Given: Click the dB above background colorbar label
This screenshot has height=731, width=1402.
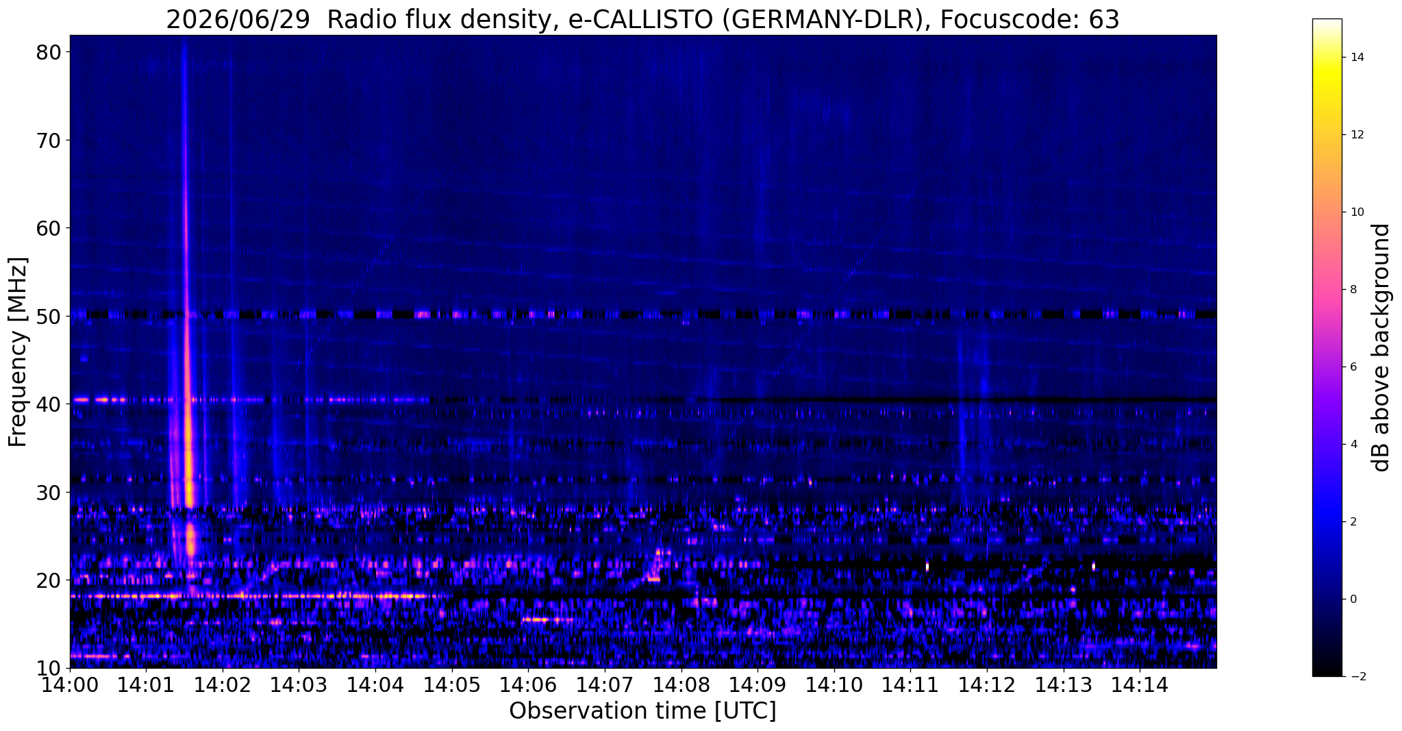Looking at the screenshot, I should pos(1381,347).
